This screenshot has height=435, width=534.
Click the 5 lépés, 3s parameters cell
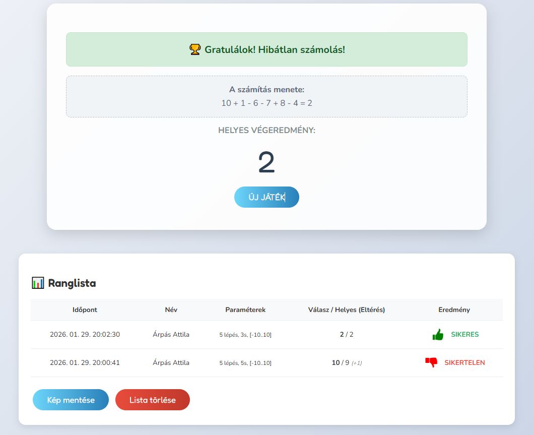point(245,335)
